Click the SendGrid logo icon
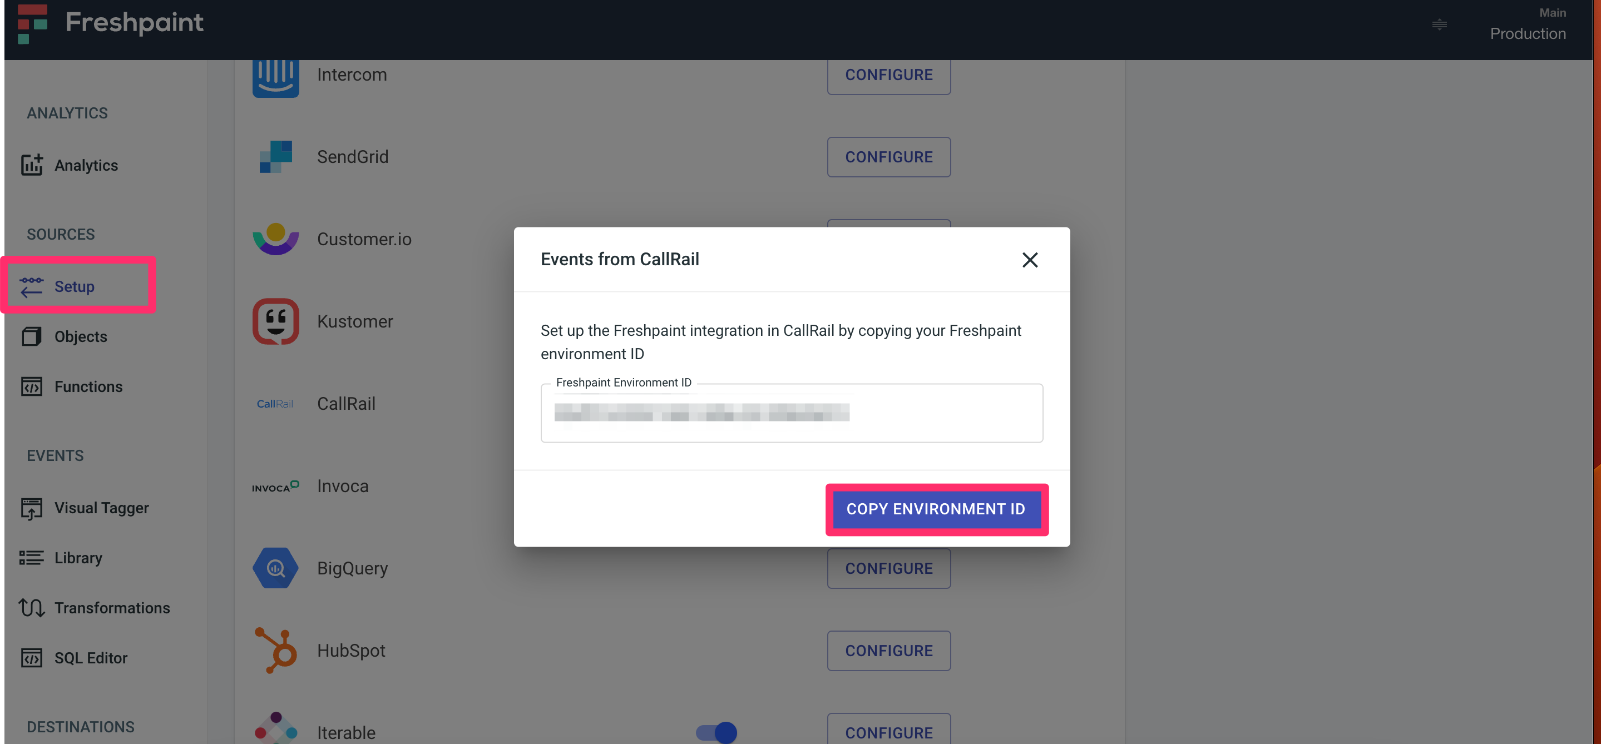 coord(275,156)
